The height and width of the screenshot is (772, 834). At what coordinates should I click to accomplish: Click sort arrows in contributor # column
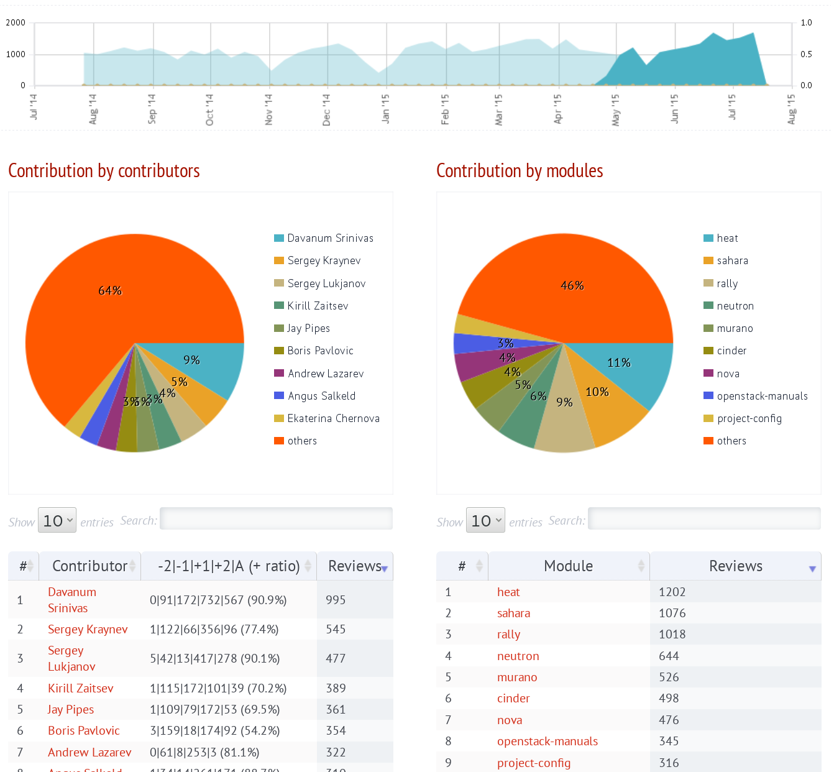30,566
